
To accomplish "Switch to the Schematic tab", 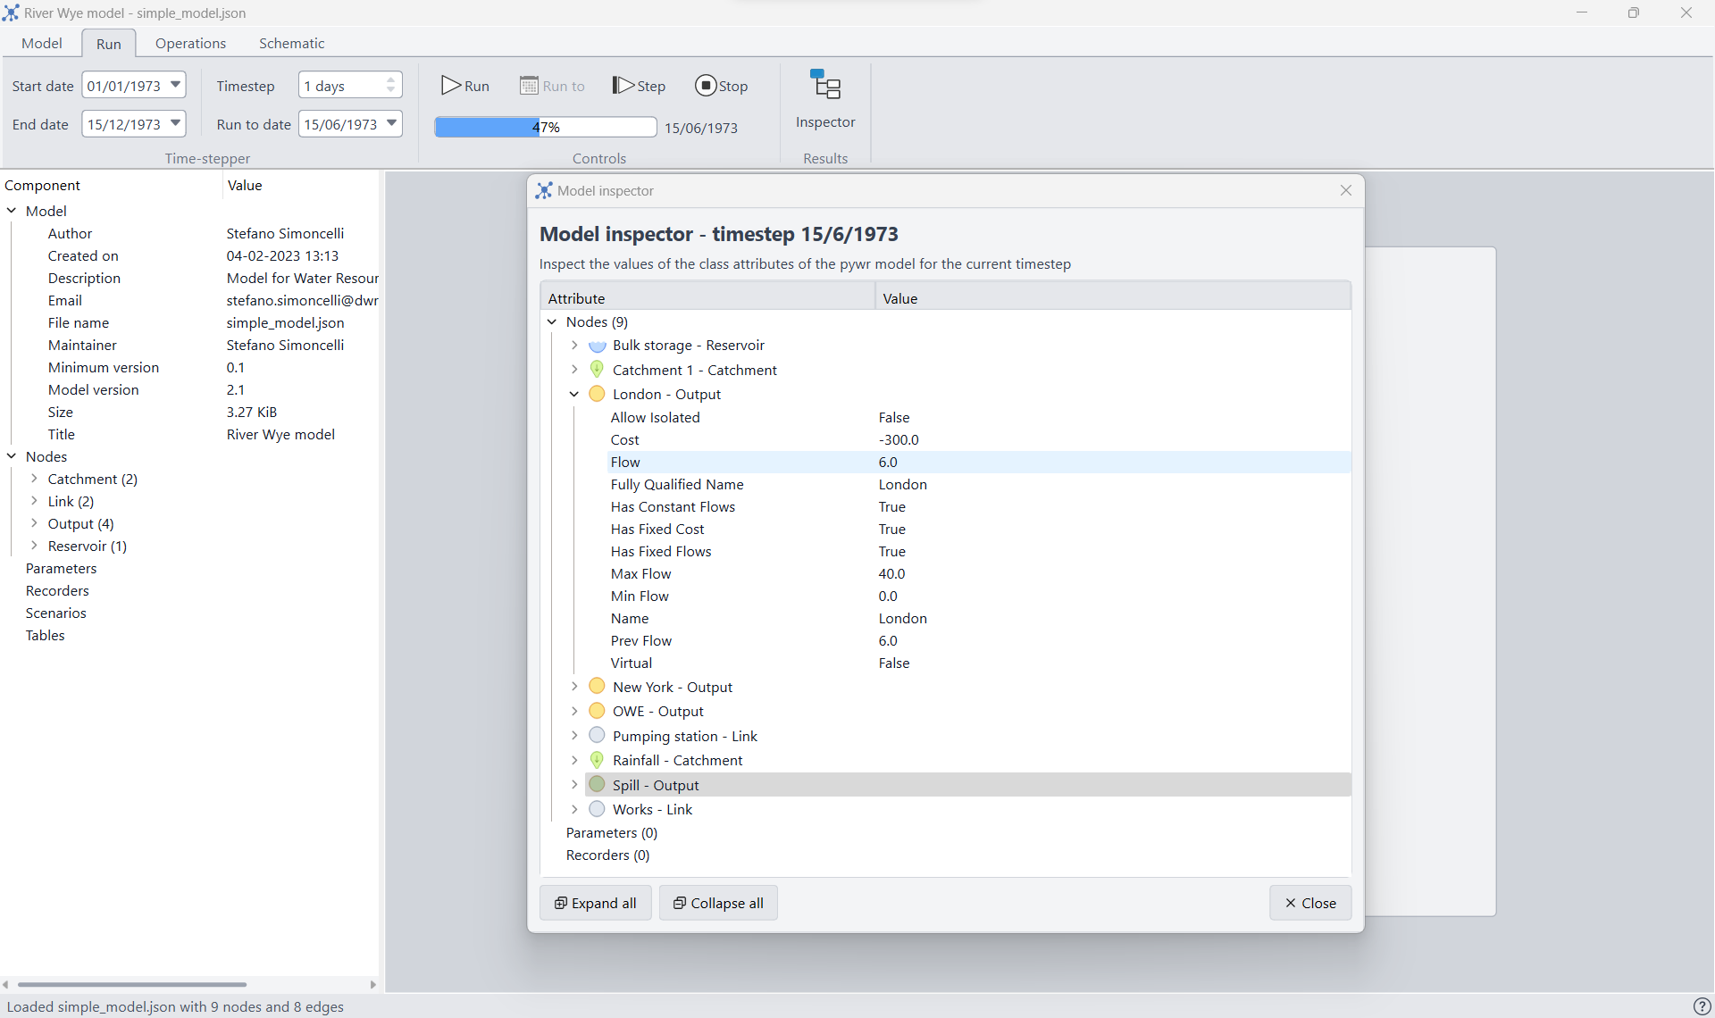I will click(x=291, y=44).
